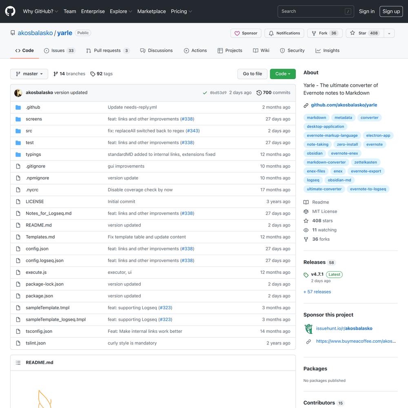Click the zettelkasten topic tag

(365, 162)
